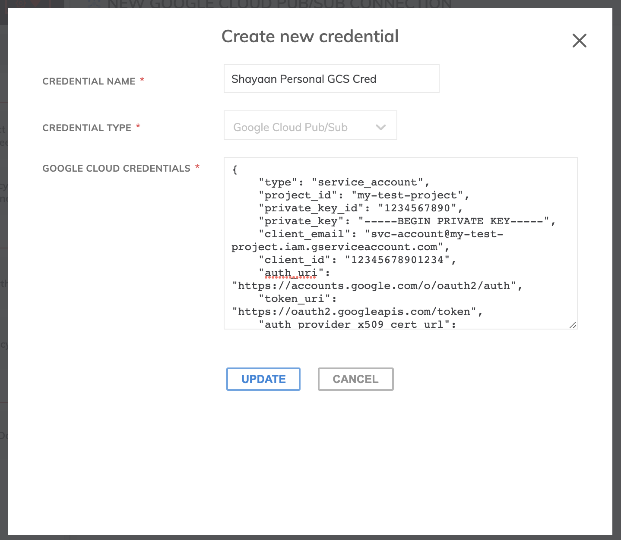Click the project.iam.gserviceaccount.com line in the JSON
The height and width of the screenshot is (540, 621).
[340, 247]
